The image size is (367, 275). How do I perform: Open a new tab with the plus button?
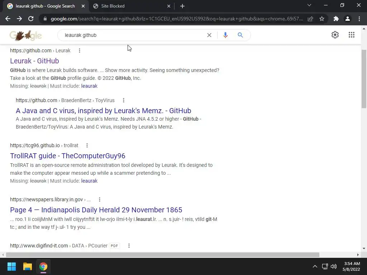pos(182,6)
